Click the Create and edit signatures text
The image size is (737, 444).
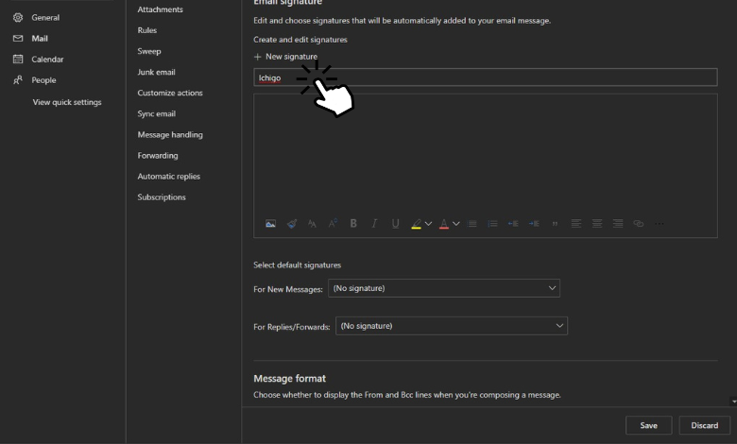pyautogui.click(x=300, y=40)
